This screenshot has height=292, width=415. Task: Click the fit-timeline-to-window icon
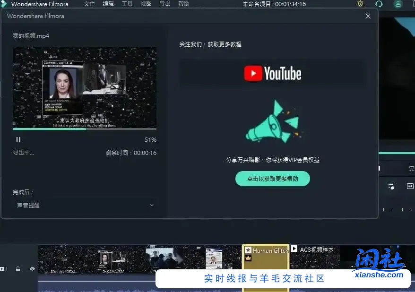click(409, 186)
